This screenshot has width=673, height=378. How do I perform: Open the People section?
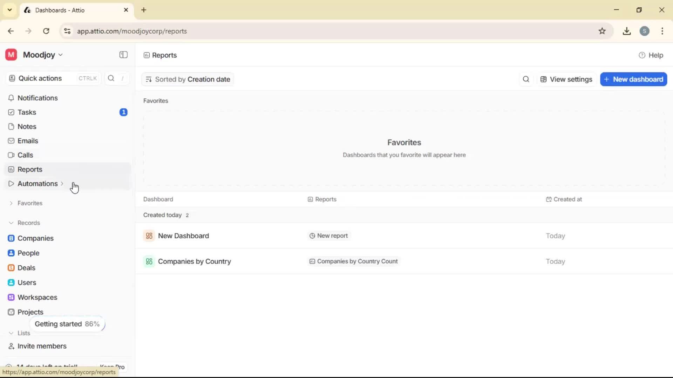click(28, 253)
